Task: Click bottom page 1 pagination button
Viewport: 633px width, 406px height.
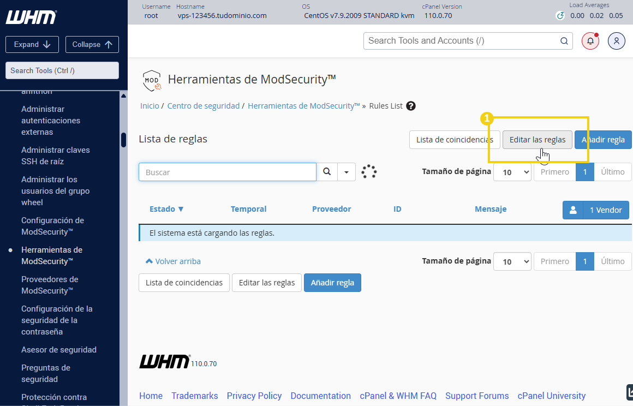Action: (x=584, y=261)
